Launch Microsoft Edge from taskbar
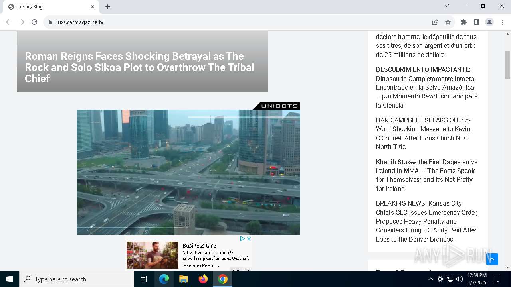511x287 pixels. pos(164,279)
